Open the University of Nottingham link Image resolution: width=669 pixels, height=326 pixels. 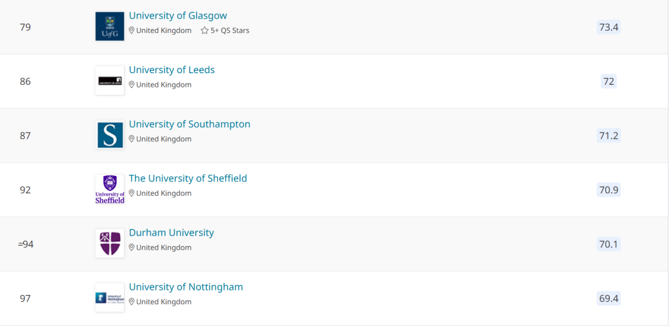(x=186, y=287)
